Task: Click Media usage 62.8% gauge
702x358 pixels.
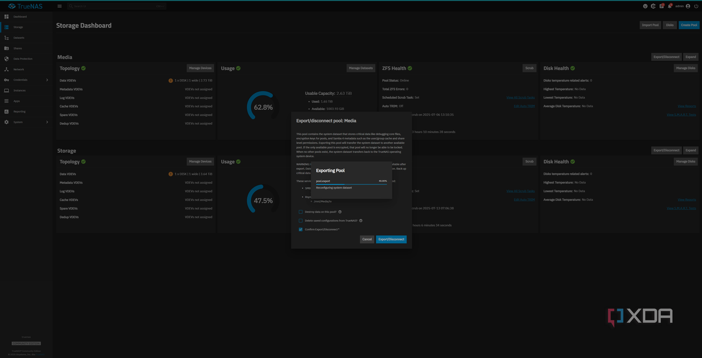Action: click(x=263, y=107)
